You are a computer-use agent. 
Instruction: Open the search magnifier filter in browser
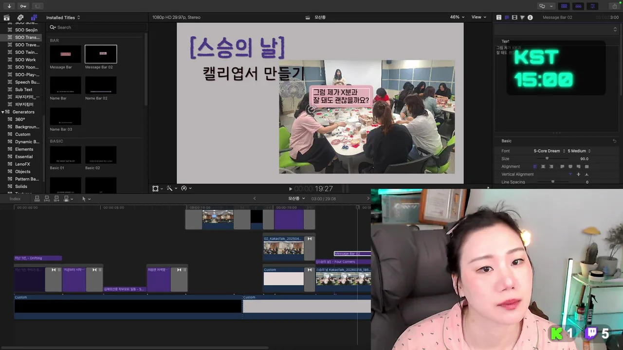pos(53,27)
